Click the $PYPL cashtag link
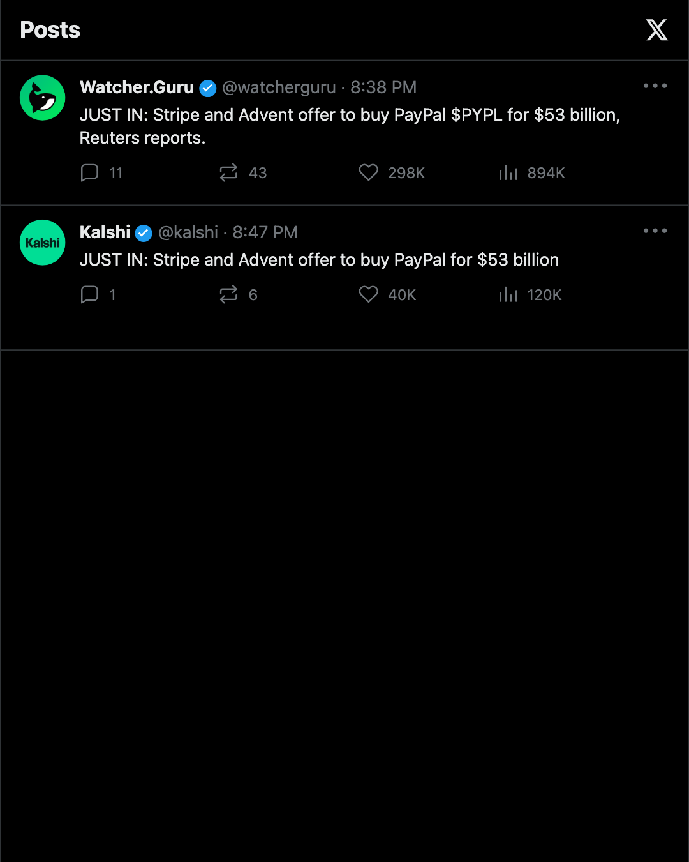The image size is (689, 862). (477, 115)
